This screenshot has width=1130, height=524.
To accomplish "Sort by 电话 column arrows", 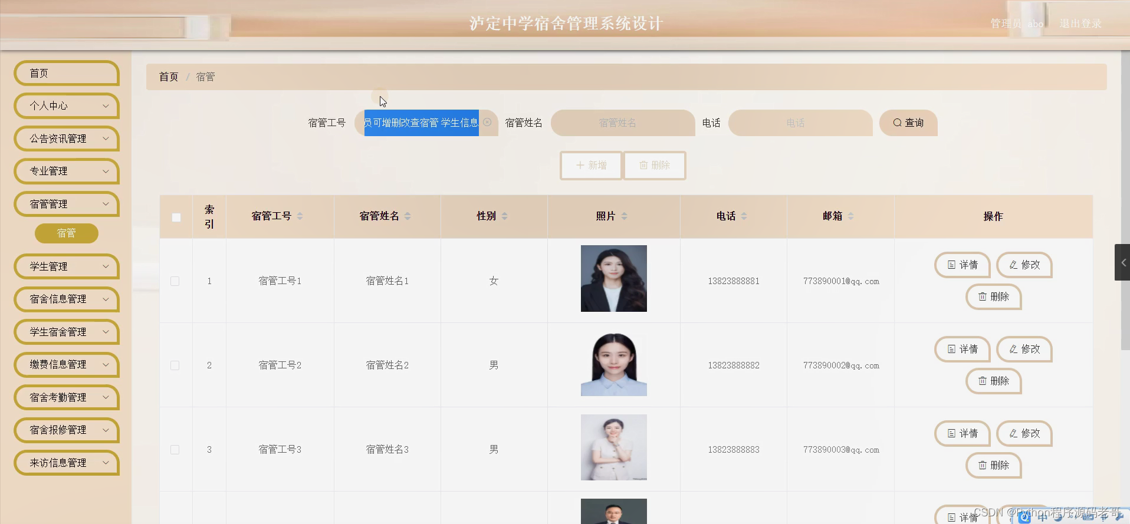I will point(744,216).
